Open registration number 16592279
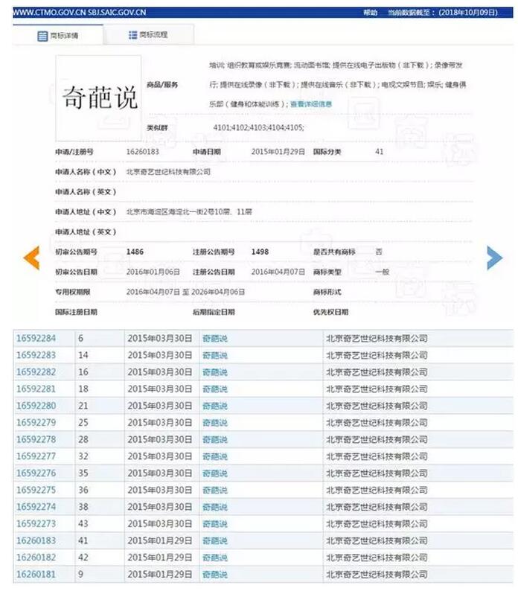The image size is (518, 597). (x=36, y=422)
